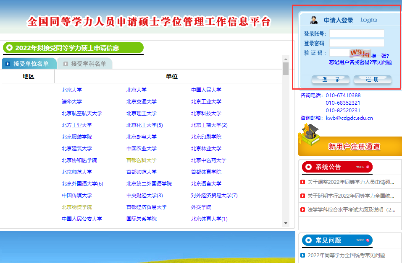This screenshot has height=263, width=402.
Task: Switch to 接受学科名单 tab
Action: 85,63
